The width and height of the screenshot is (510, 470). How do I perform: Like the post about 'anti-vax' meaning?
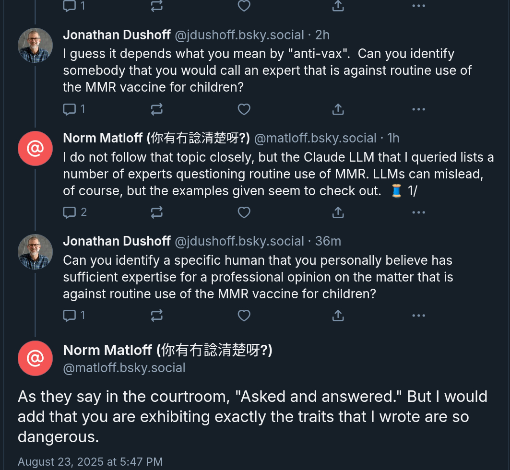click(244, 109)
